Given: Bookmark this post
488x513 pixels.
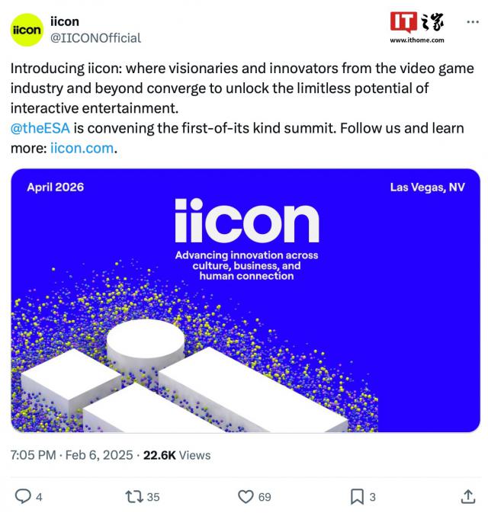Looking at the screenshot, I should (x=356, y=496).
